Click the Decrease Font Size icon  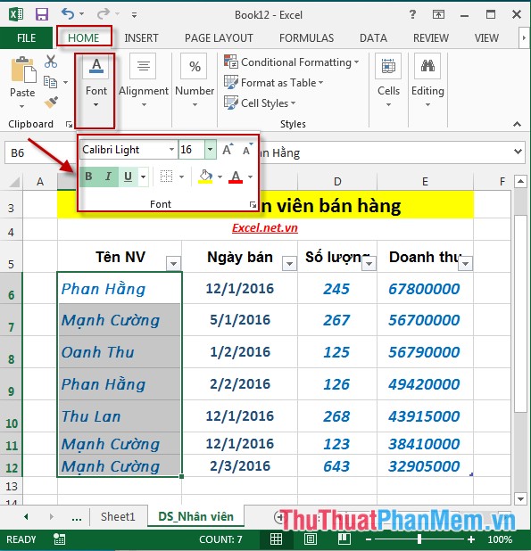[247, 150]
